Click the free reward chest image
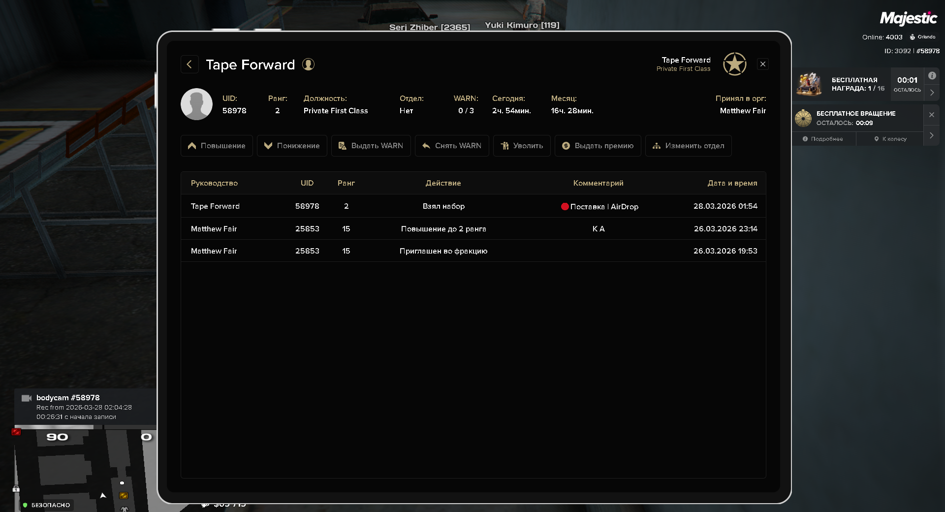The image size is (945, 512). 809,84
